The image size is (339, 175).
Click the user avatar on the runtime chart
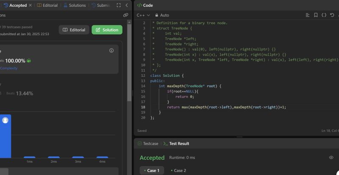[5, 120]
